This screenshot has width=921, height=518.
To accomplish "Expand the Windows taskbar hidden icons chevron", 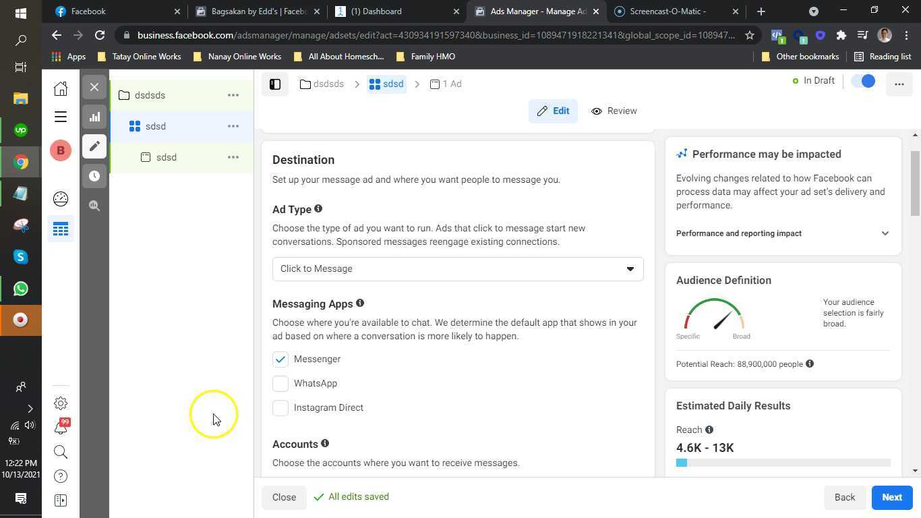I will tap(30, 408).
